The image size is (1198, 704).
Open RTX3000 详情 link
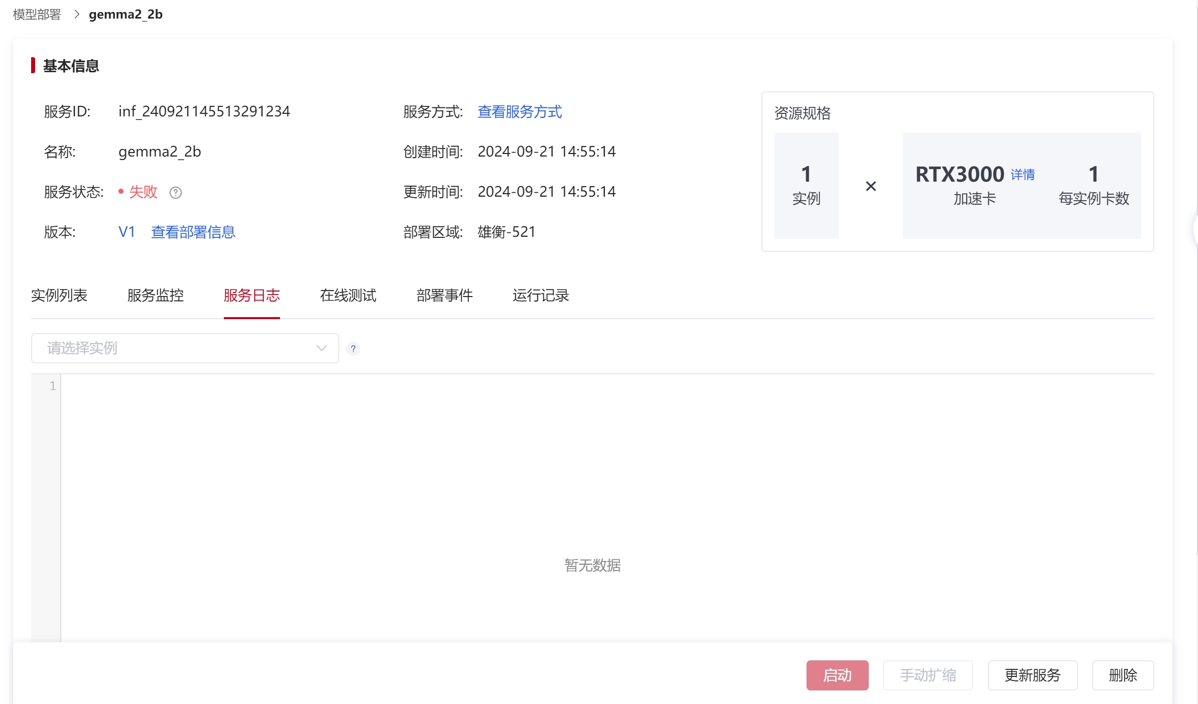point(1022,175)
